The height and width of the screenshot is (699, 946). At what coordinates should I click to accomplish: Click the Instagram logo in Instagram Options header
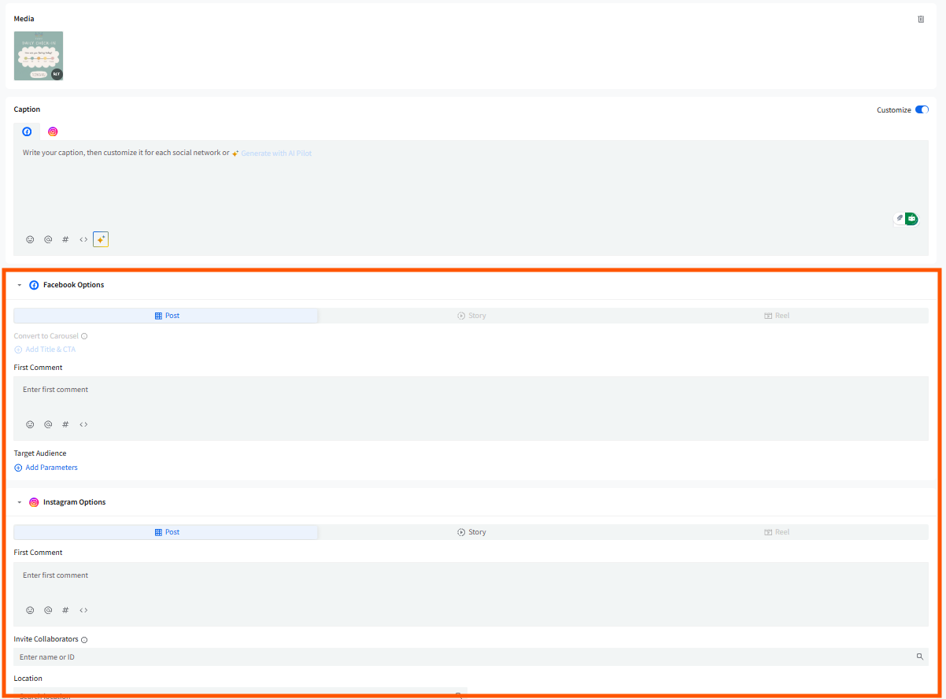[34, 502]
